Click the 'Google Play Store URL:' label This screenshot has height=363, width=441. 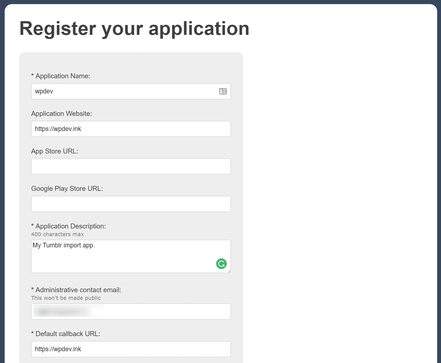pos(67,188)
